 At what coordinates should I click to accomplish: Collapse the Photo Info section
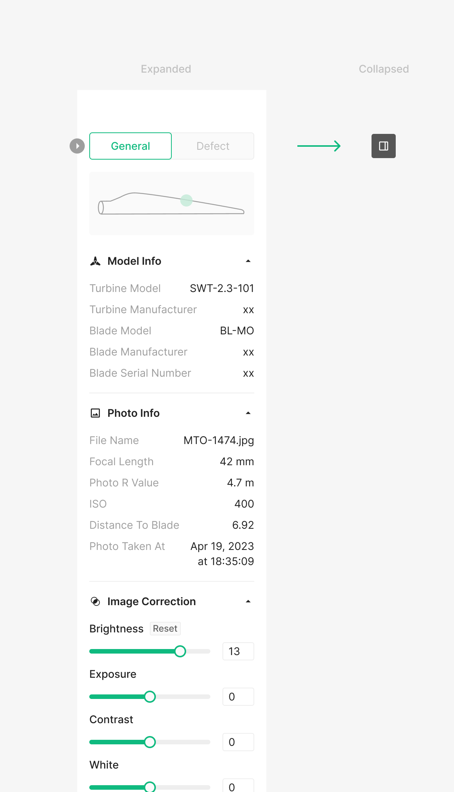click(248, 413)
